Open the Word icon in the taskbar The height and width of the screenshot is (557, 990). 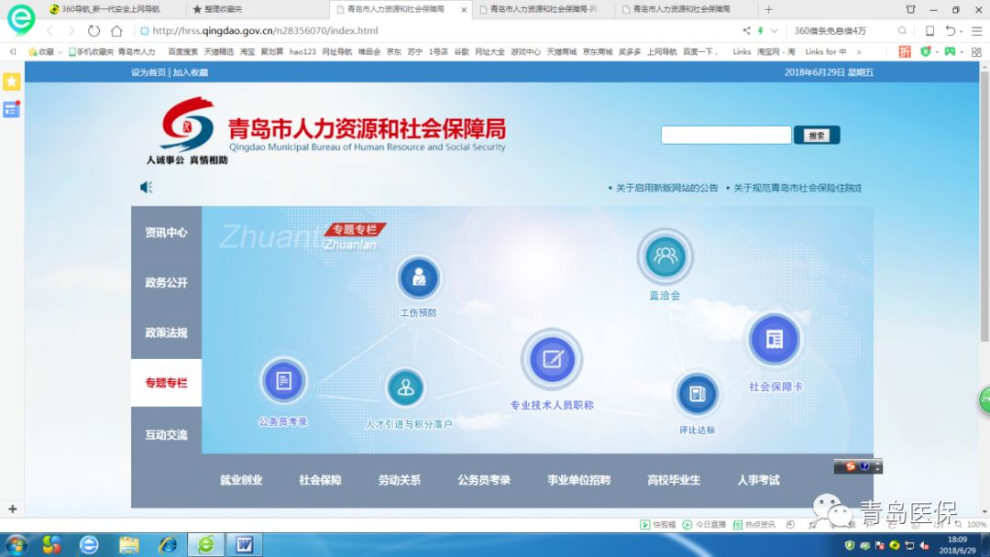tap(245, 545)
